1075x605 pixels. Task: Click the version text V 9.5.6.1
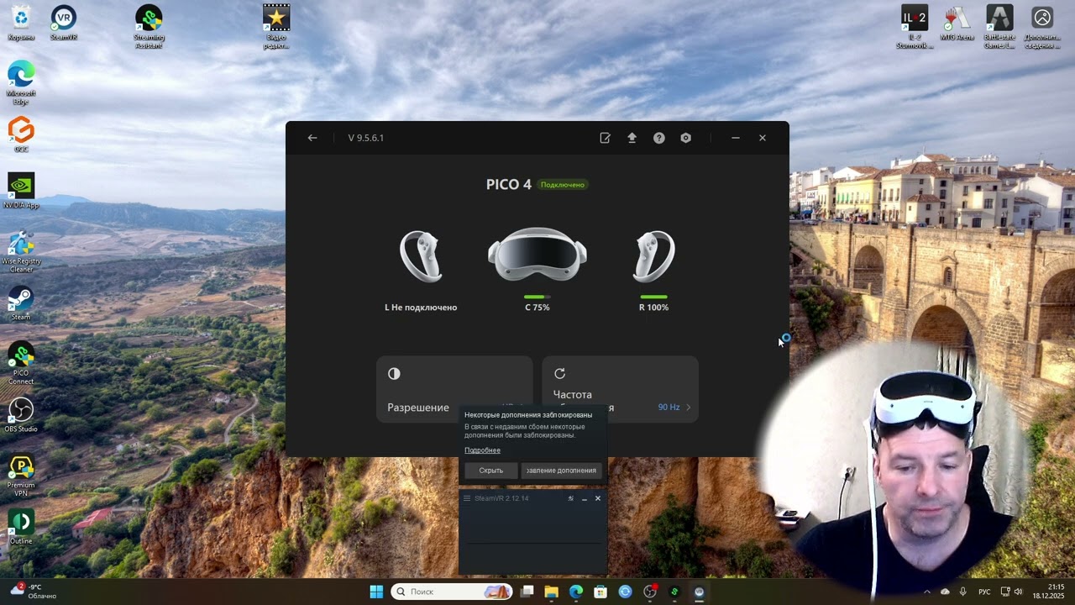[366, 138]
